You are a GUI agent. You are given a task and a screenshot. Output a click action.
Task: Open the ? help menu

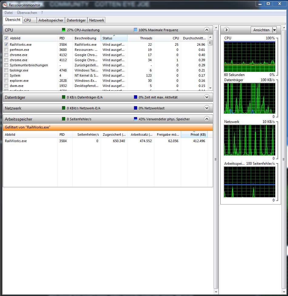42,13
